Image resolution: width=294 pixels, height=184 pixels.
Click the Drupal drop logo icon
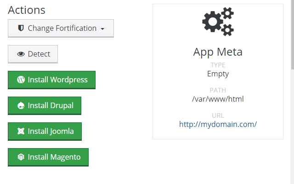click(x=21, y=106)
